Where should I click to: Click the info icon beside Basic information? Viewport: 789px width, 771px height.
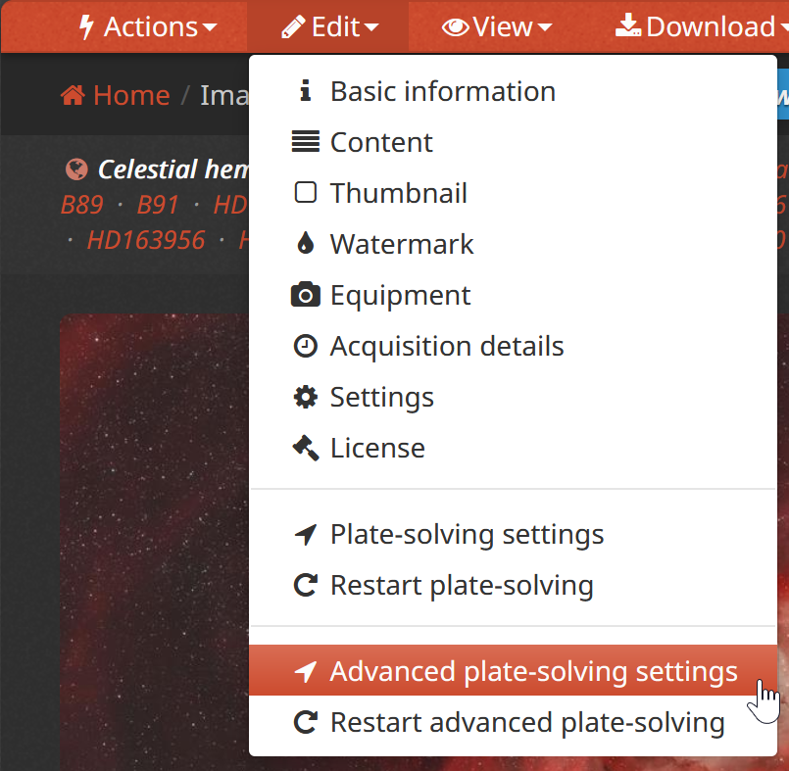click(305, 91)
